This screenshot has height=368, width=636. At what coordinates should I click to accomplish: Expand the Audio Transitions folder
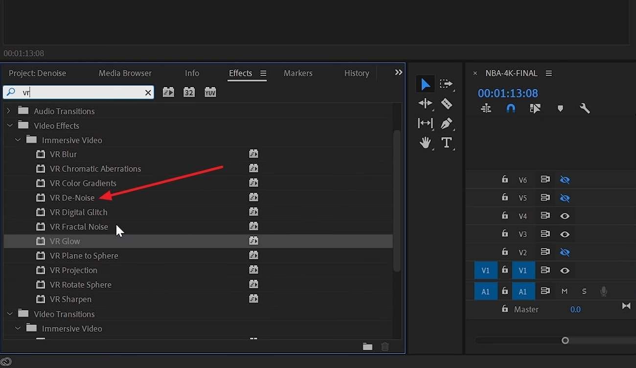tap(8, 111)
